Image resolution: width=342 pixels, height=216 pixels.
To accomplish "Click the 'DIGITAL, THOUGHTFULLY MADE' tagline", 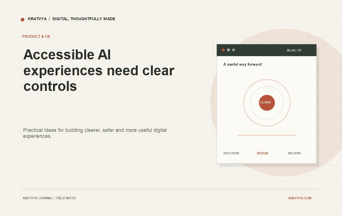I will coord(84,19).
